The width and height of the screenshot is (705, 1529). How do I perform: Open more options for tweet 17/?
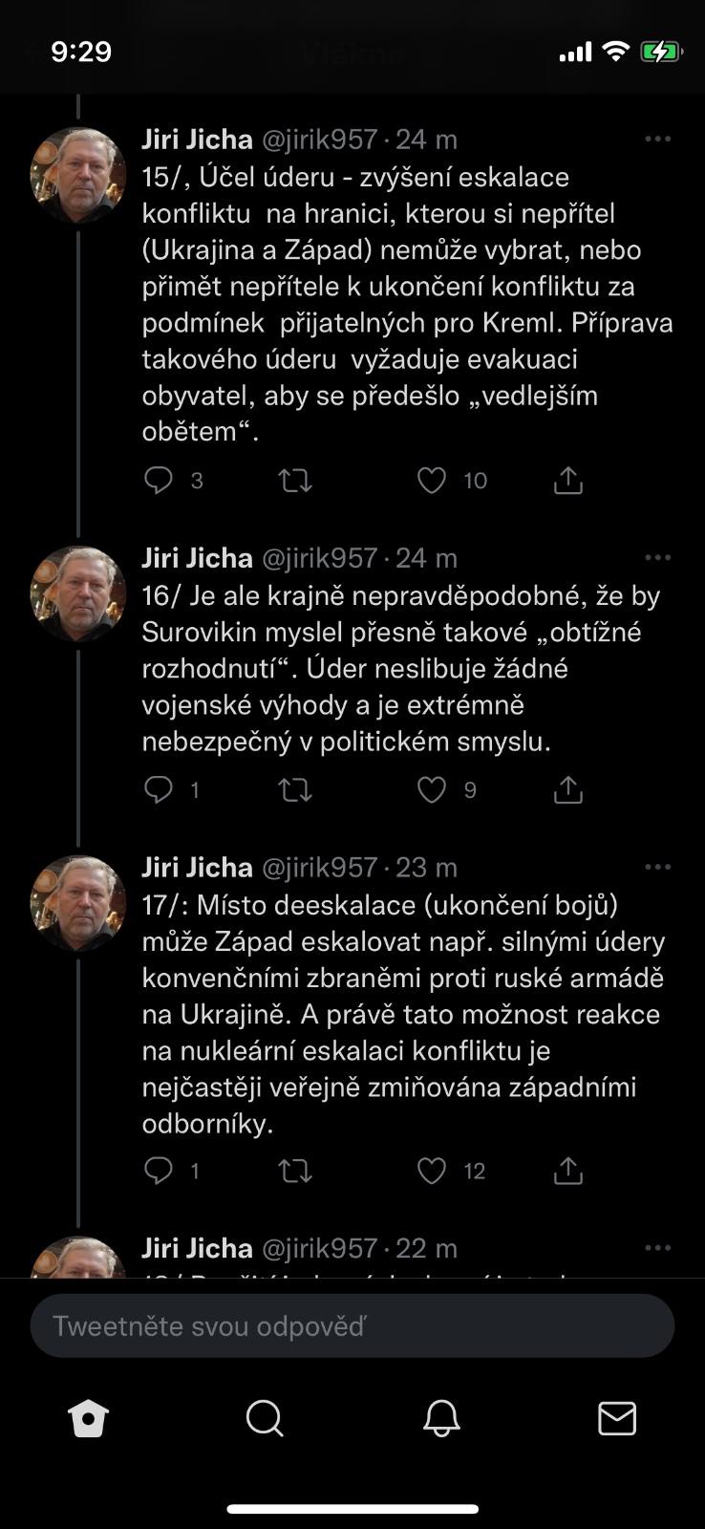tap(658, 868)
